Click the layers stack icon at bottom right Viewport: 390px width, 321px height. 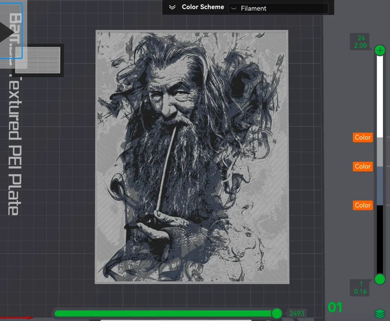380,314
